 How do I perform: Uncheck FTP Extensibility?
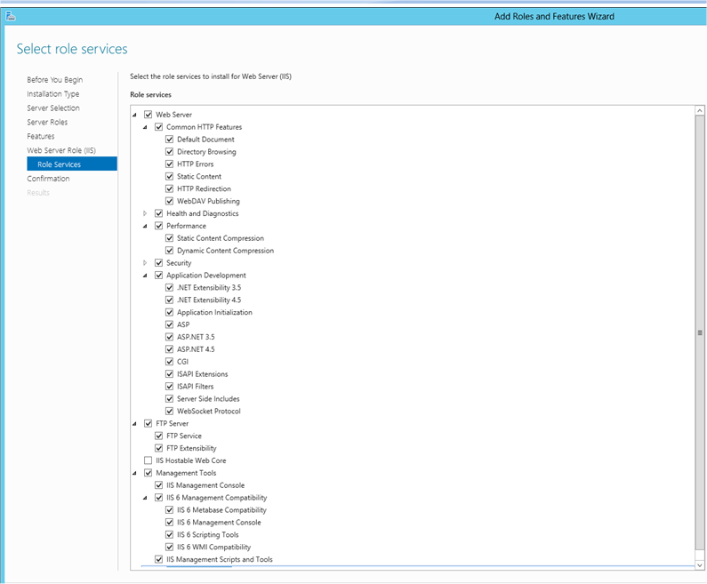(x=158, y=448)
